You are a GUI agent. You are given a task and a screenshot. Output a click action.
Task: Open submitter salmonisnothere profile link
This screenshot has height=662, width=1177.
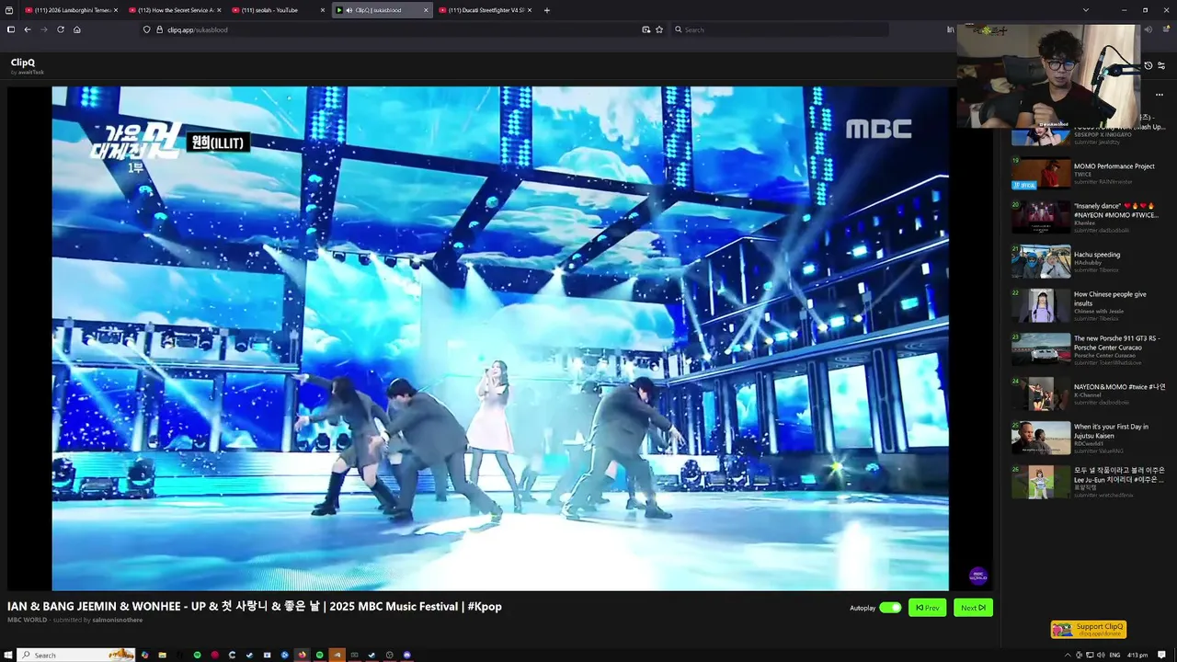click(118, 620)
